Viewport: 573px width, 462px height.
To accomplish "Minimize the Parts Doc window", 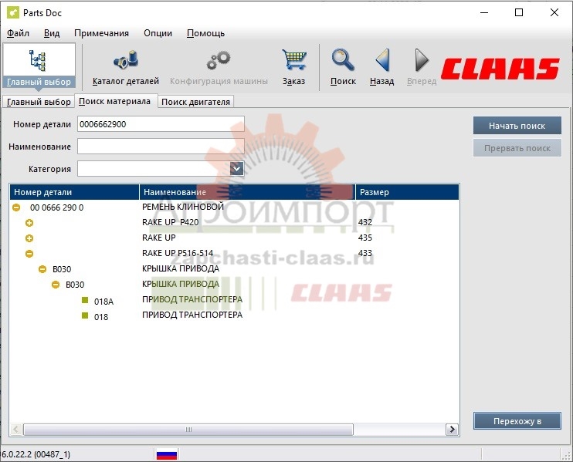I will (x=484, y=13).
